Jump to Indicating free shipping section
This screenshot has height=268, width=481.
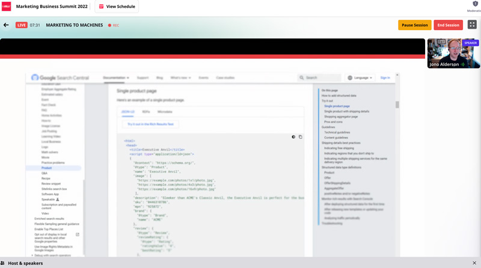pos(339,148)
